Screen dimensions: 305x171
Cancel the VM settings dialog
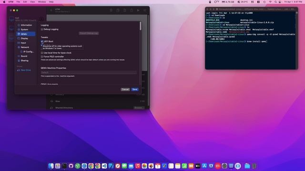[125, 89]
